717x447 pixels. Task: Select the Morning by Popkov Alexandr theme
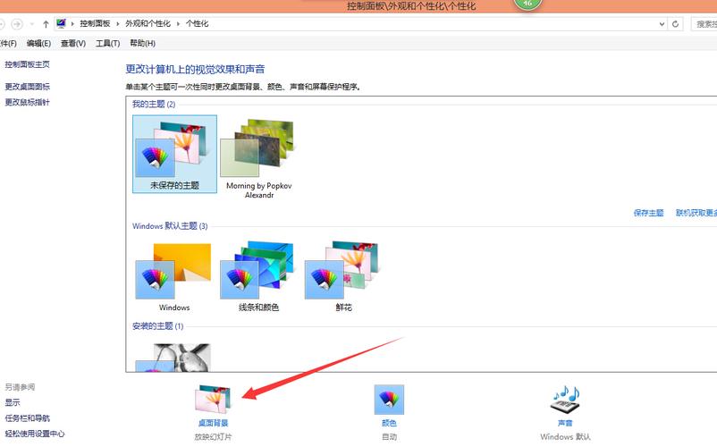[258, 158]
